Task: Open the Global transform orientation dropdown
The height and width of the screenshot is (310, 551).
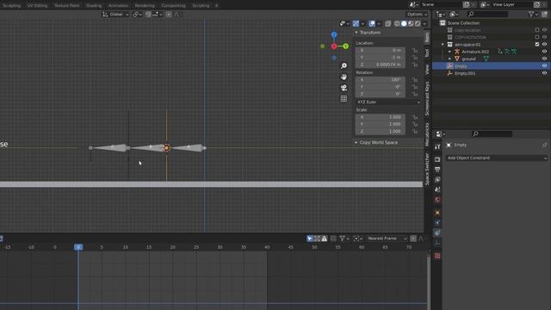Action: click(115, 15)
